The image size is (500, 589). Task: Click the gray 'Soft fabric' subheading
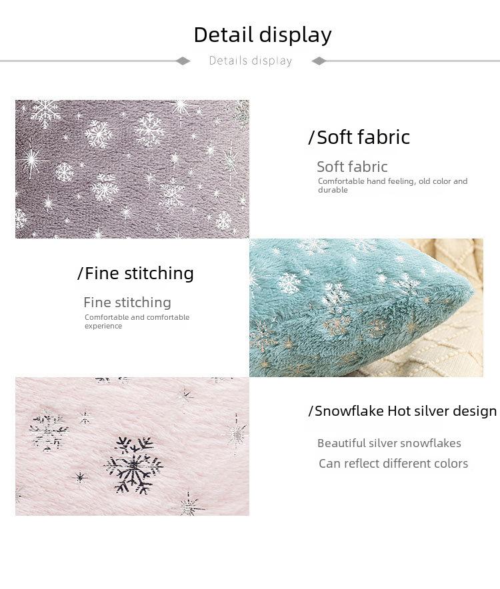click(352, 167)
